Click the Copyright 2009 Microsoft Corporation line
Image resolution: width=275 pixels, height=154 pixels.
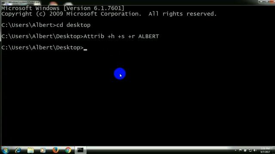(109, 14)
